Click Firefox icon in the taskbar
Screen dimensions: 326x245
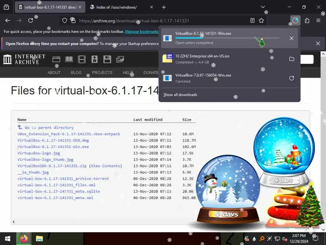[x=24, y=239]
